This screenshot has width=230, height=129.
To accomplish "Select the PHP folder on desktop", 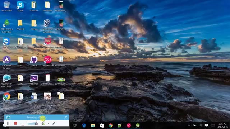I will tap(20, 61).
